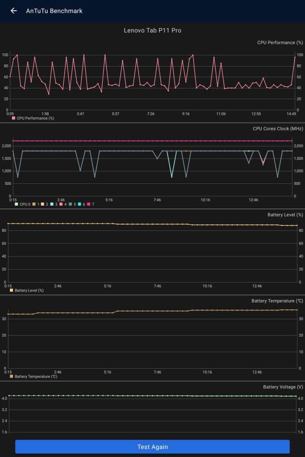Image resolution: width=305 pixels, height=457 pixels.
Task: Tap the 10:16 label on Battery Temperature chart
Action: coord(207,372)
